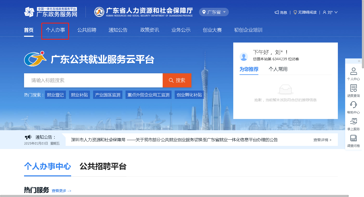The width and height of the screenshot is (364, 197).
Task: Click the location pin icon in 广东省 selector
Action: tap(204, 12)
